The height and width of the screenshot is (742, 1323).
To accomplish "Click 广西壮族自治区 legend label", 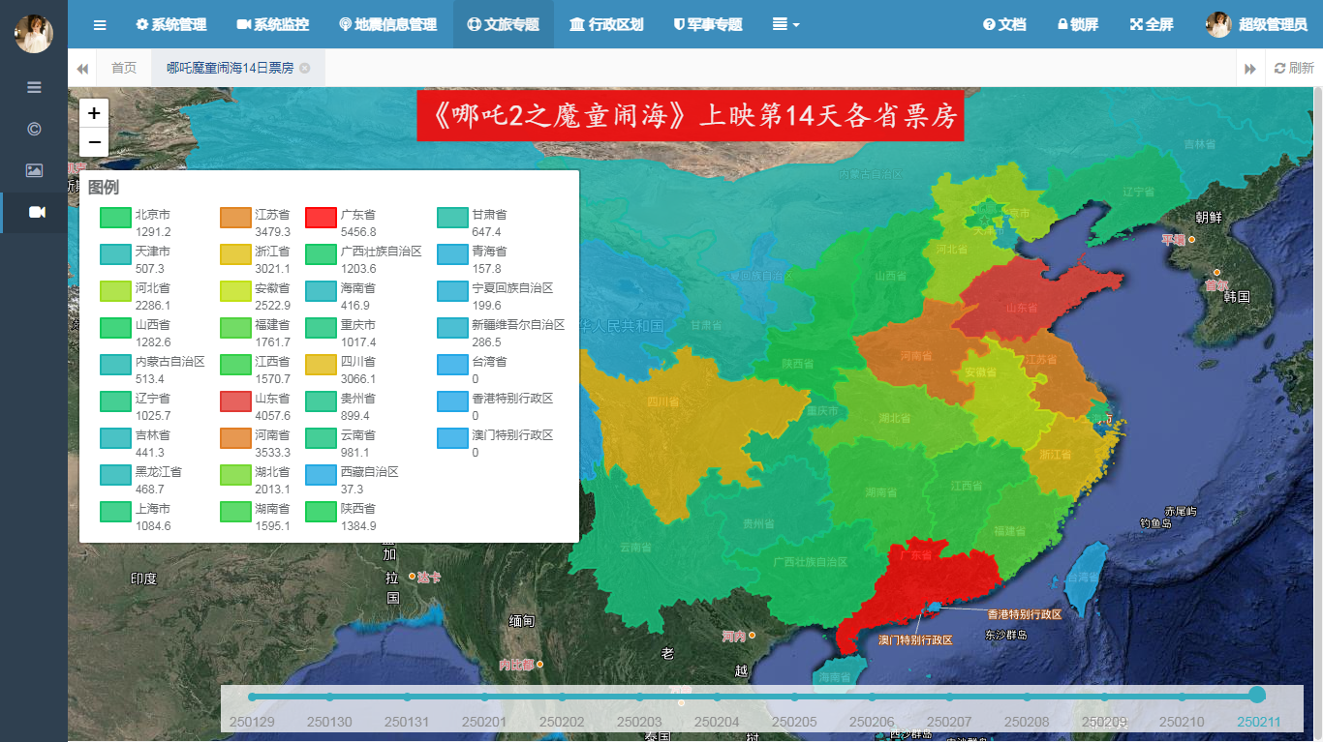I will [x=382, y=252].
